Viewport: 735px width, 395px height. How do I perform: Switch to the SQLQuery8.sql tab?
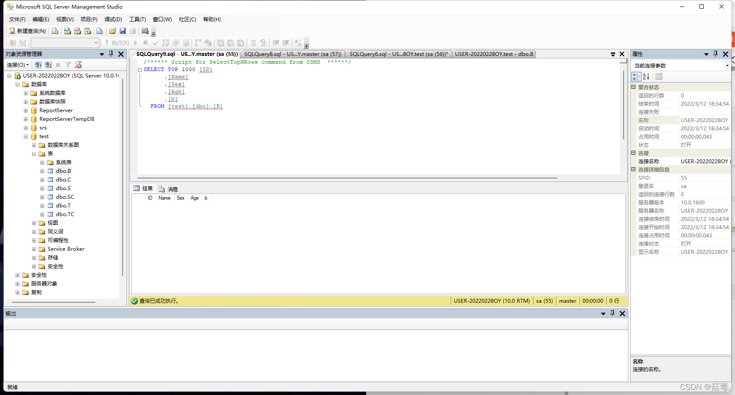click(x=293, y=54)
